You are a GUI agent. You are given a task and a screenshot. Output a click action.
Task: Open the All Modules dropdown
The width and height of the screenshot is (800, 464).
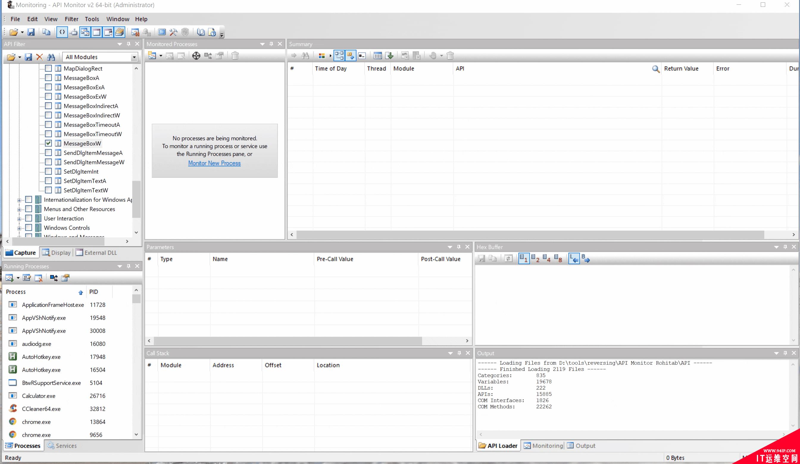click(134, 57)
